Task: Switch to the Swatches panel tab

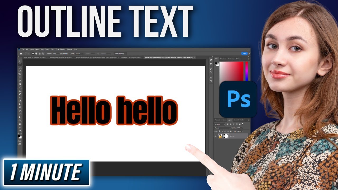Action: coord(223,59)
